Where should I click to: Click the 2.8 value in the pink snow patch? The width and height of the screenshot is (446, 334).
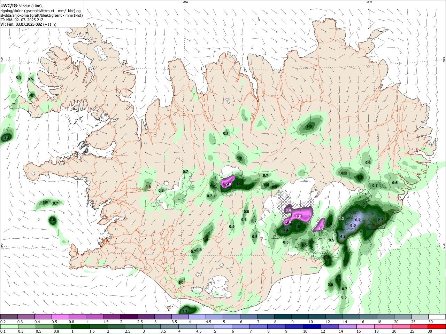point(229,184)
